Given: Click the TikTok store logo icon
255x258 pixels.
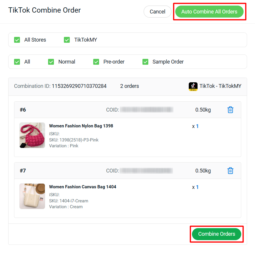Looking at the screenshot, I should (x=193, y=86).
